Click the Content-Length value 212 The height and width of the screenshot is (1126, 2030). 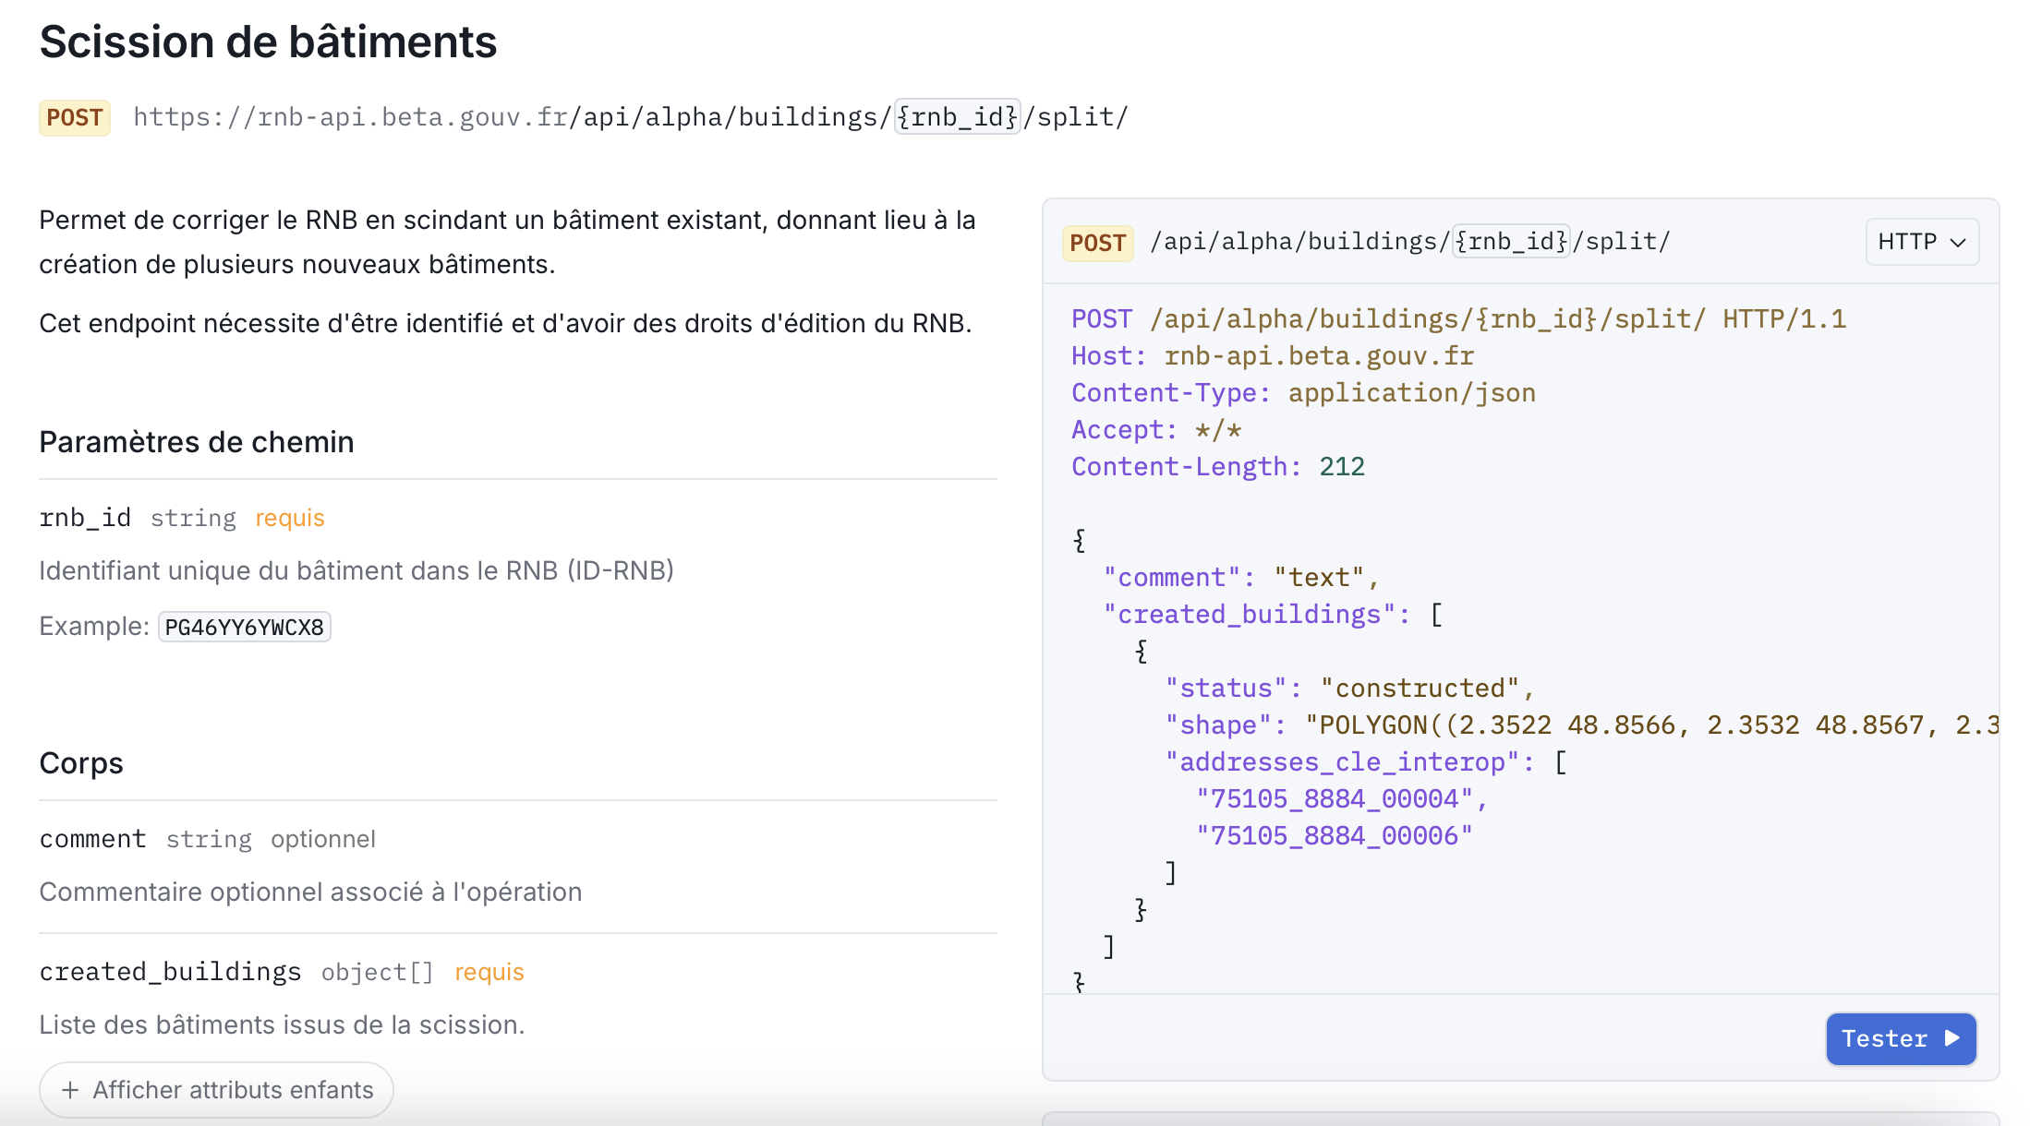(1342, 467)
